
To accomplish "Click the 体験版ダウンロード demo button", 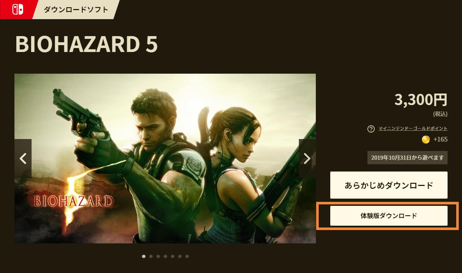I will tap(389, 216).
